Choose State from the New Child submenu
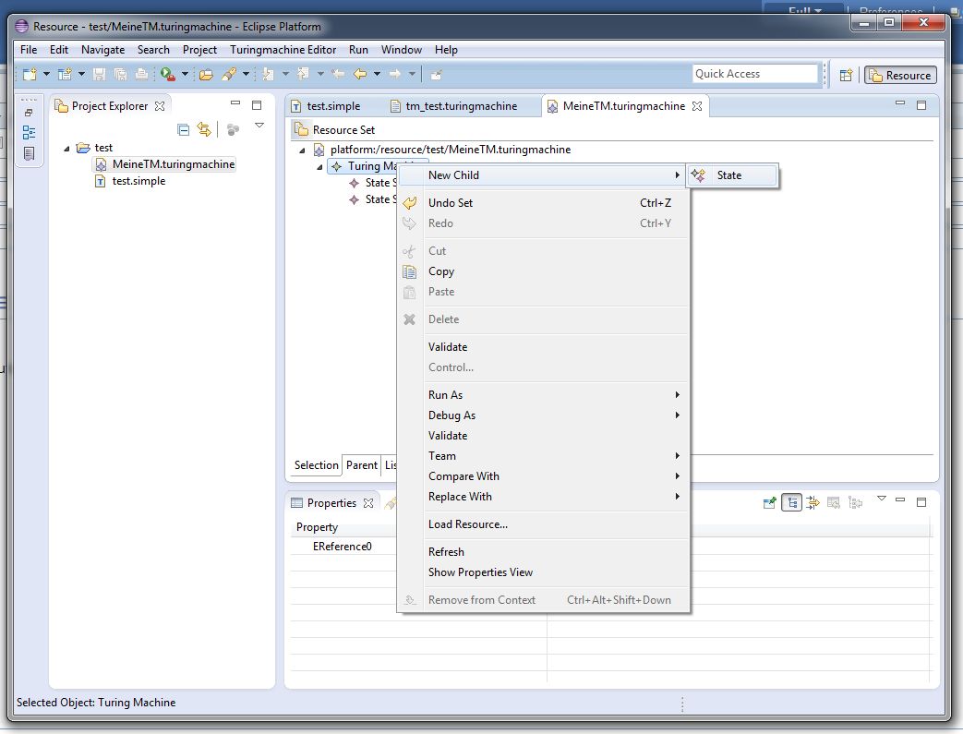The height and width of the screenshot is (734, 963). click(733, 175)
